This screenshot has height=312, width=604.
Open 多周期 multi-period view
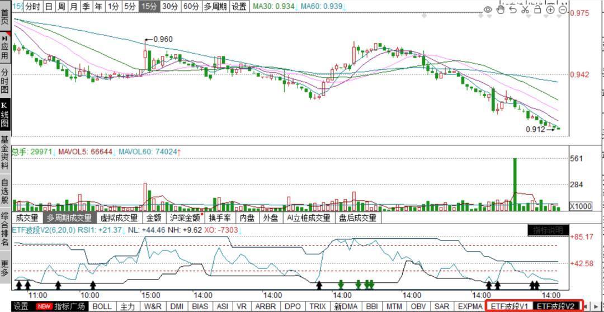(x=215, y=7)
